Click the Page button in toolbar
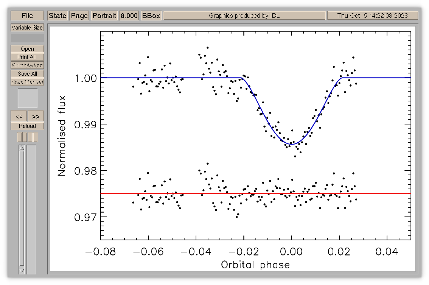This screenshot has width=429, height=285. pos(79,16)
